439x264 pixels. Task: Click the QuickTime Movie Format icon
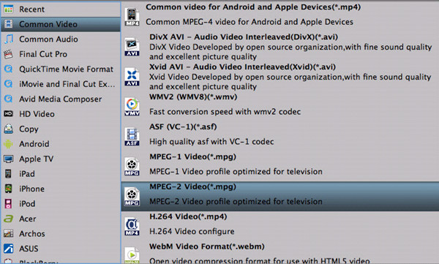pyautogui.click(x=8, y=69)
